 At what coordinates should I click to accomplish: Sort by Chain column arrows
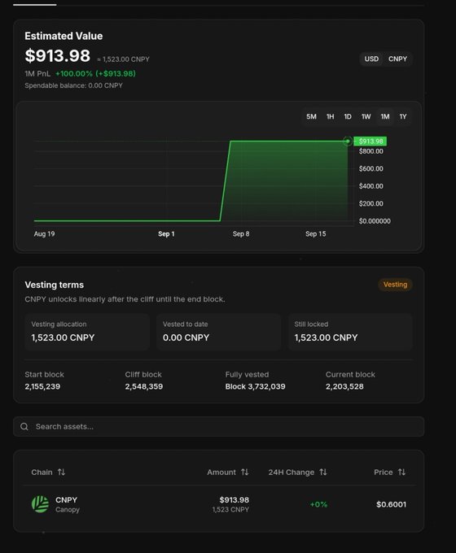point(61,472)
